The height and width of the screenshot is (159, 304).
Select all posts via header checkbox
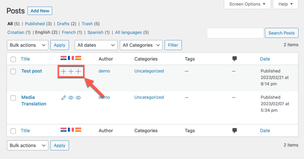(13, 59)
